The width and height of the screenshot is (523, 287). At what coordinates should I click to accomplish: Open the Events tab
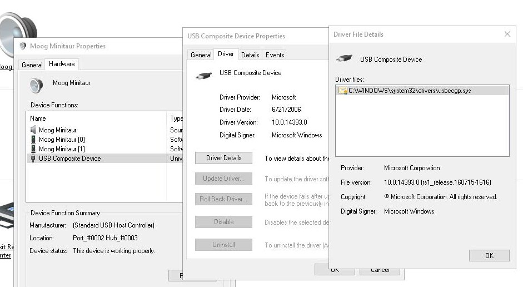[275, 55]
